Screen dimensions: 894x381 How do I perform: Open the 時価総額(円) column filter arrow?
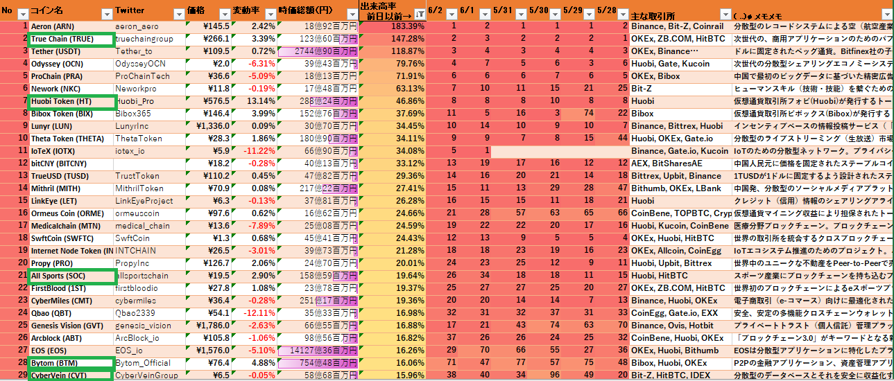351,14
